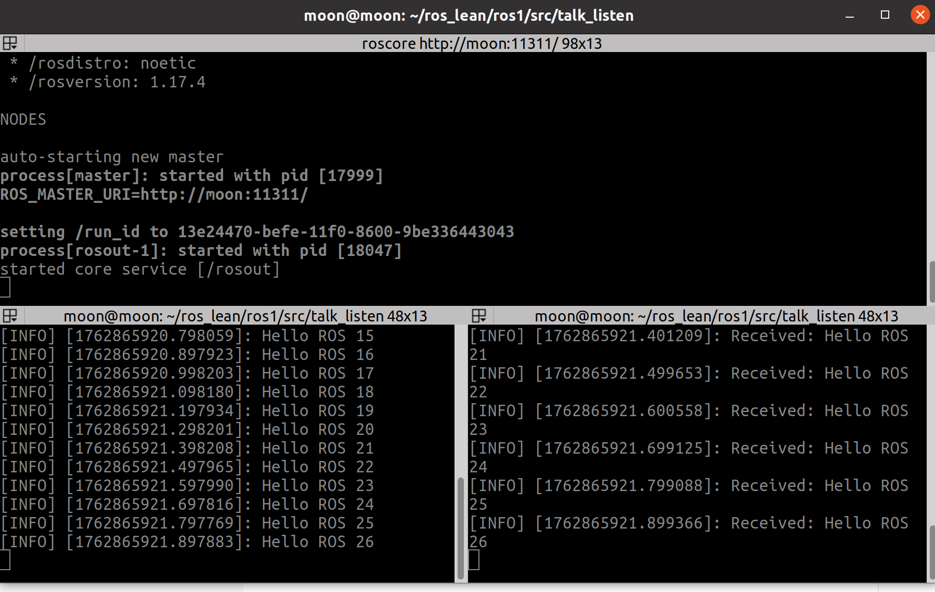Image resolution: width=935 pixels, height=592 pixels.
Task: Click 'started core service [/rosout]' line
Action: (x=140, y=269)
